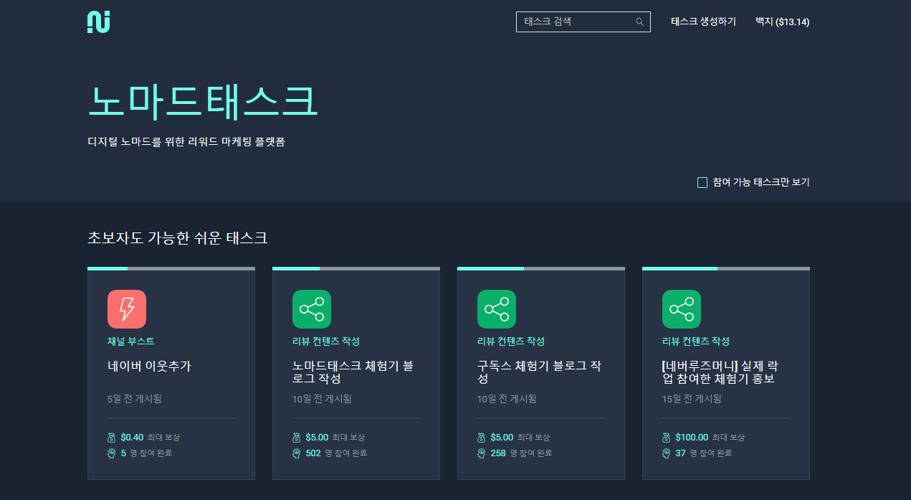
Task: Click participant icon on 네이버 이웃추가 card
Action: pyautogui.click(x=112, y=453)
